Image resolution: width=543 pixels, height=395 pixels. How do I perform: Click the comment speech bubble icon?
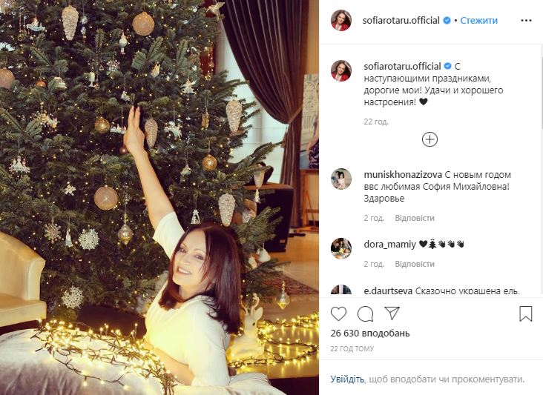click(x=365, y=313)
